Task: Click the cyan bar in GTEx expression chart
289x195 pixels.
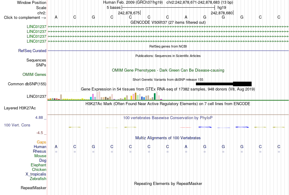Action: 91,98
